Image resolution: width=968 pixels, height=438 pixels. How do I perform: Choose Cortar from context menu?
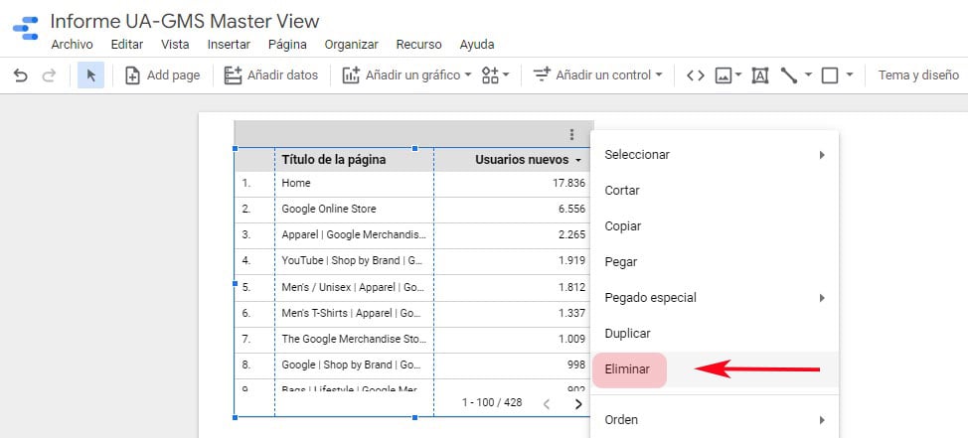tap(715, 191)
